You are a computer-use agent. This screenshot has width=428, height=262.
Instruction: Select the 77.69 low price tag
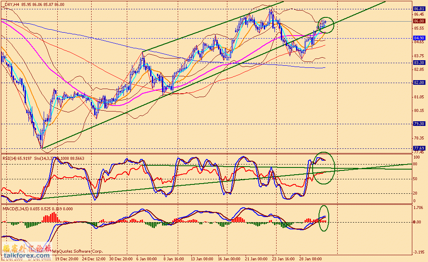click(x=419, y=148)
